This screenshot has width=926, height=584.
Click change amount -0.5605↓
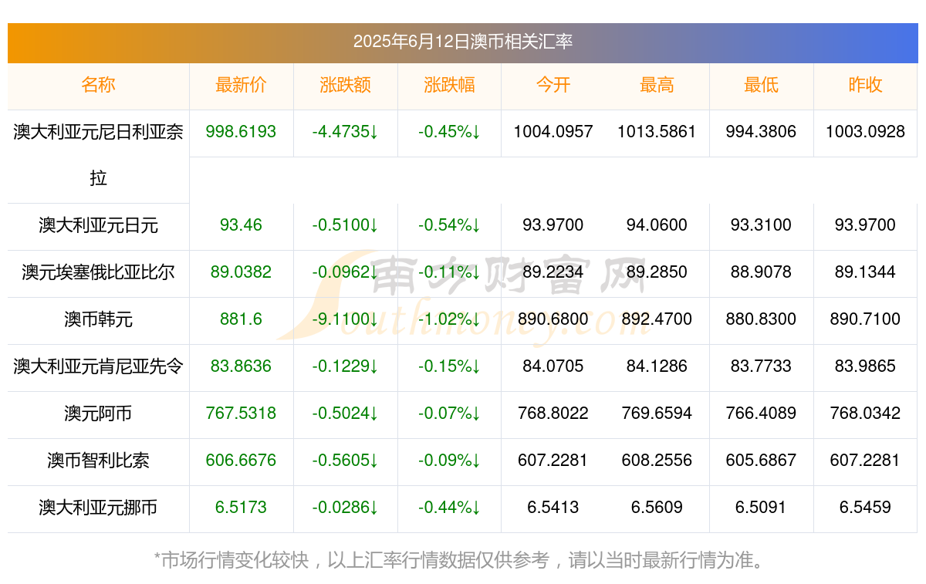[x=345, y=461]
